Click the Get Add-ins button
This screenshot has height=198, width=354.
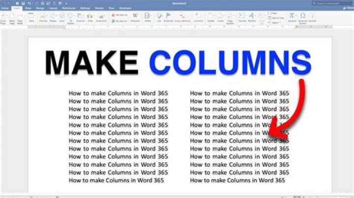(120, 15)
